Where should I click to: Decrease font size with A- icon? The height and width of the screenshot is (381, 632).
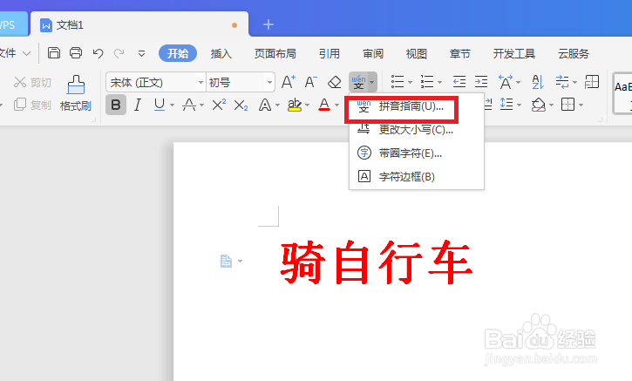(310, 82)
